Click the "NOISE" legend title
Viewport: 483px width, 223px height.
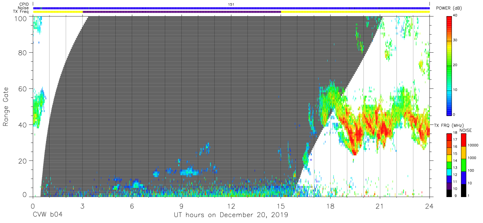(466, 130)
